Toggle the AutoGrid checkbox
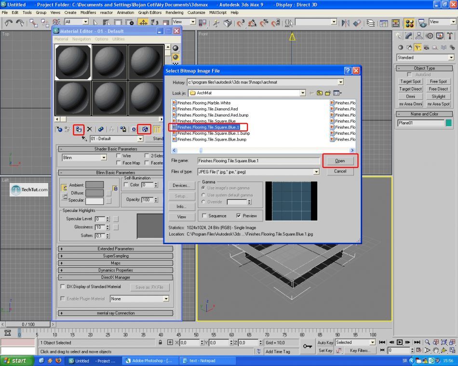The height and width of the screenshot is (366, 458). [409, 75]
